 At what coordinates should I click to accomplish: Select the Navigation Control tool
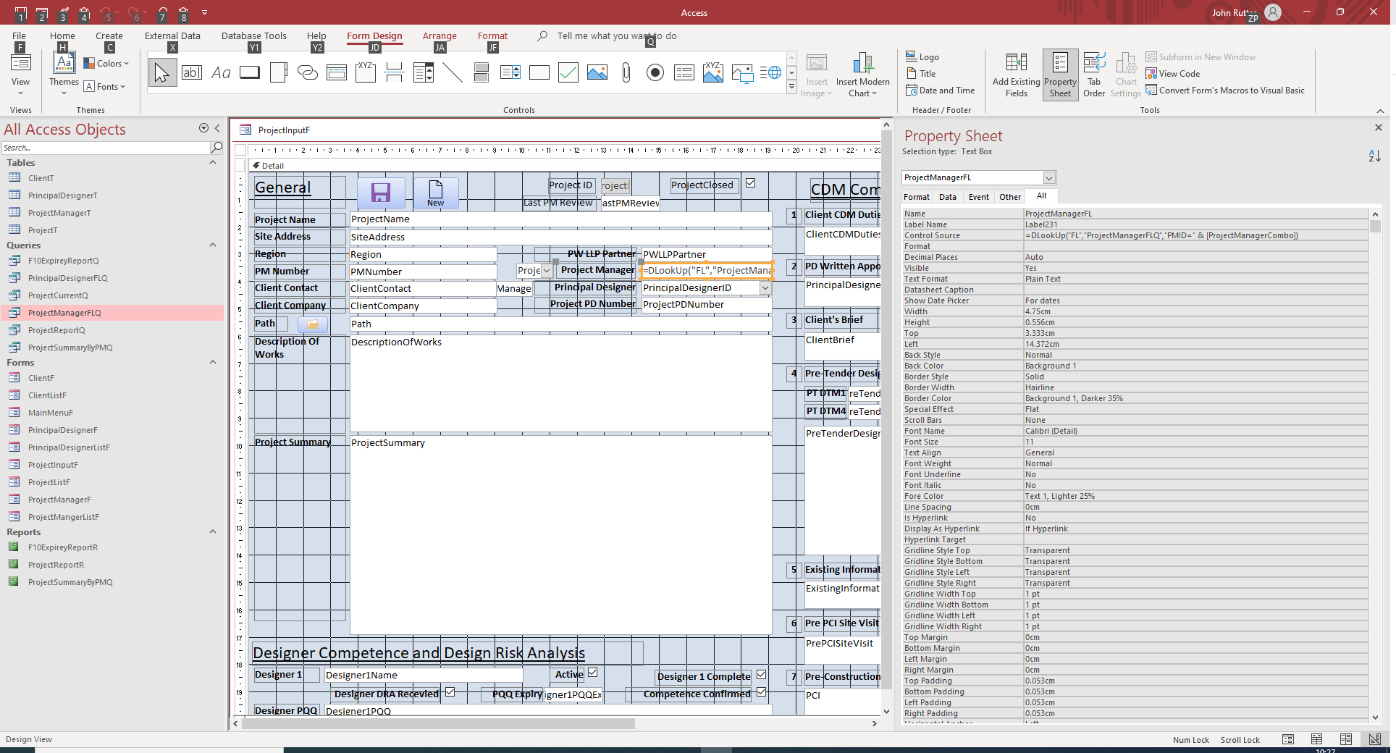337,72
